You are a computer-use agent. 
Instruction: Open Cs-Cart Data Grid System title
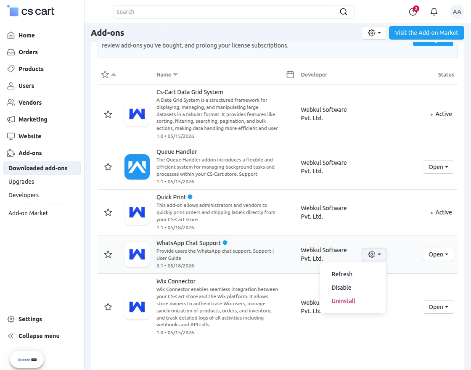pos(190,92)
